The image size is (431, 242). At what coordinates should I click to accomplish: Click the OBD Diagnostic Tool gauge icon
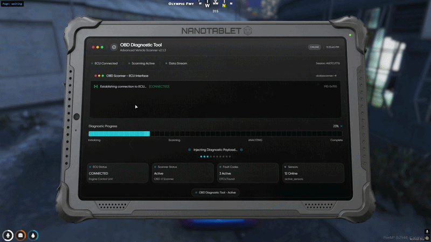[114, 47]
